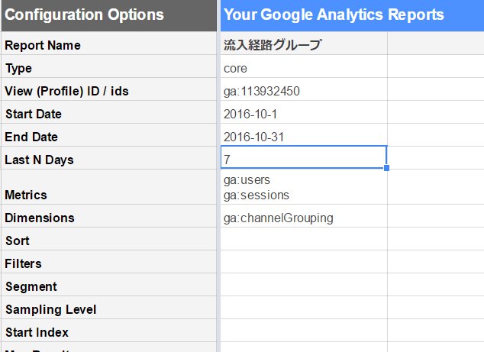Click the empty value cell beside 'Segment'
This screenshot has width=484, height=352.
pos(304,284)
